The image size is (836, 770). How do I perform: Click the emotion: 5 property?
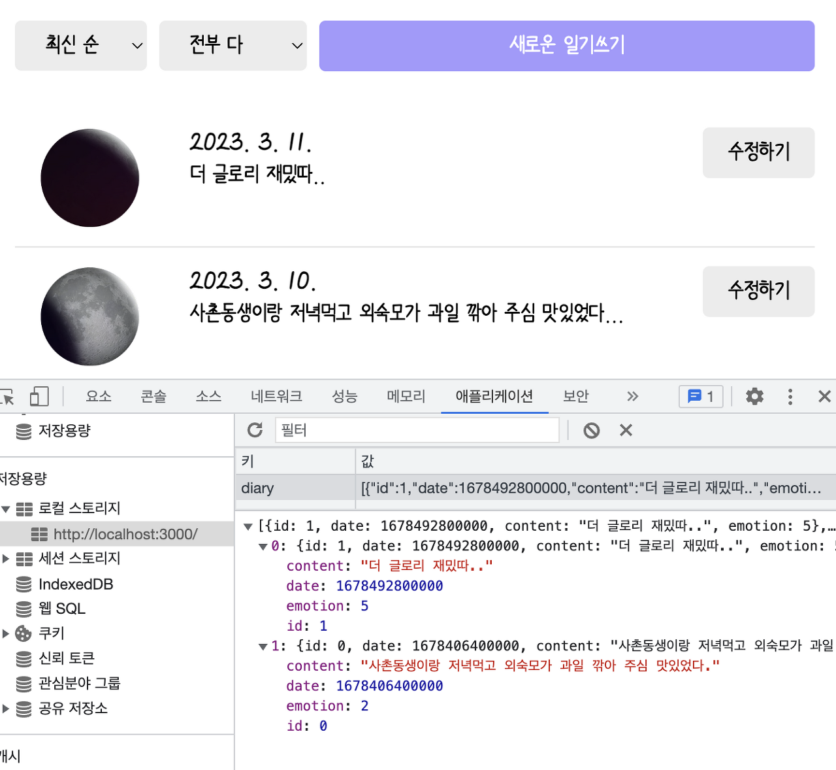click(327, 607)
